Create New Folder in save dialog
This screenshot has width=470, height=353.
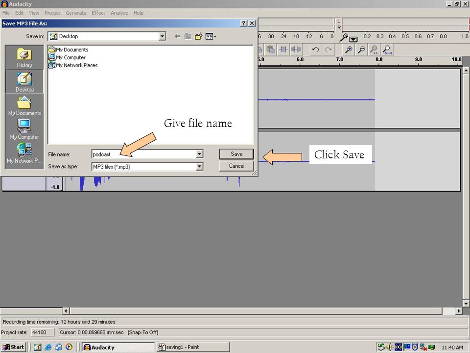pyautogui.click(x=198, y=37)
